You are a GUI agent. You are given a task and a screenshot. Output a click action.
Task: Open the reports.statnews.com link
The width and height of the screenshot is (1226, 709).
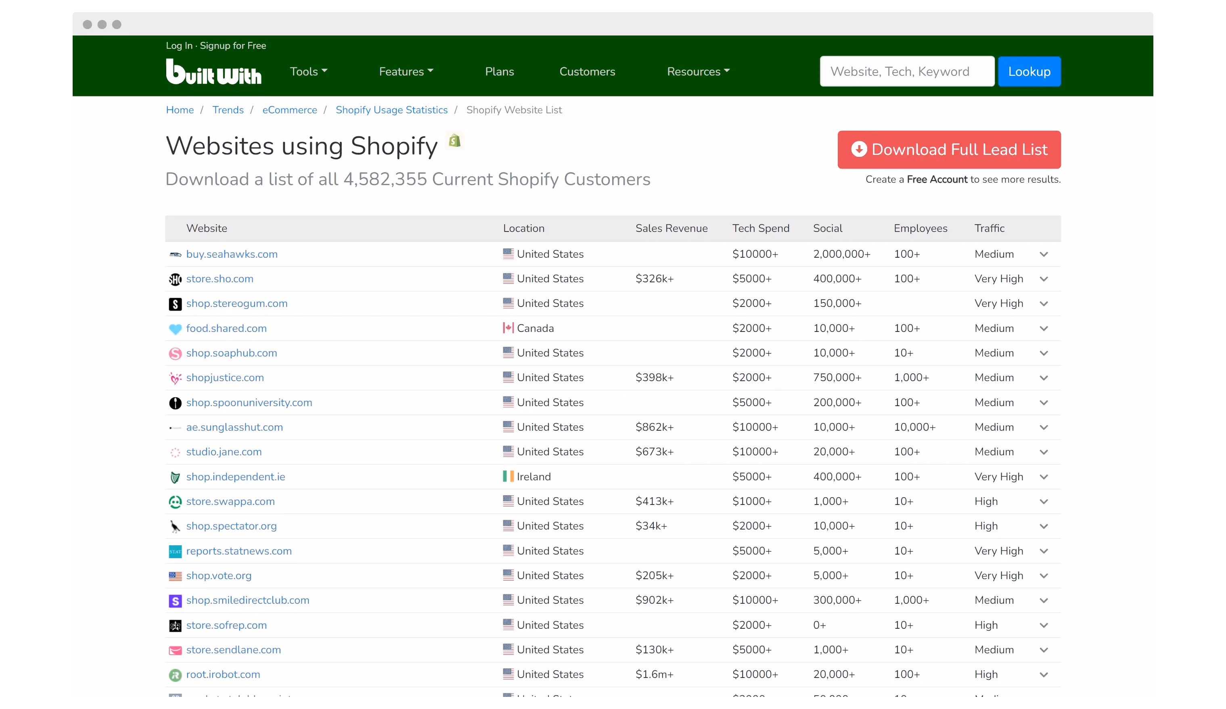tap(239, 551)
